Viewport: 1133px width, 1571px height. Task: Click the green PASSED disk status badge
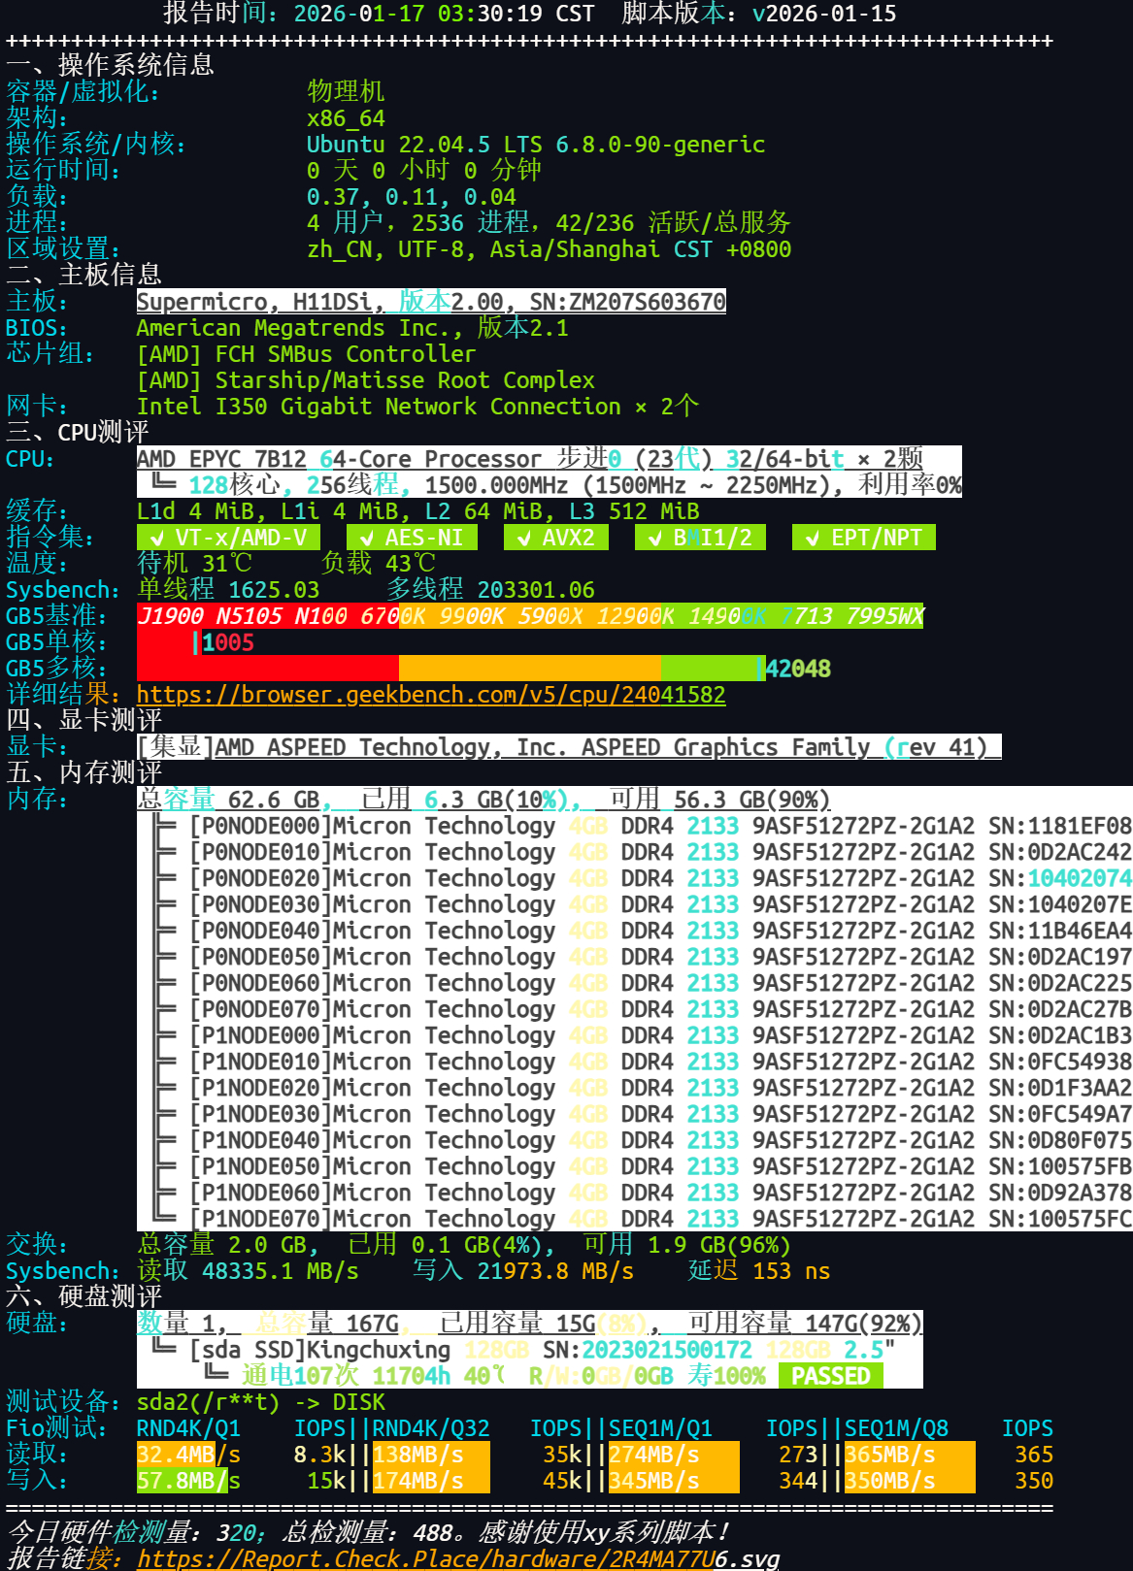coord(831,1376)
